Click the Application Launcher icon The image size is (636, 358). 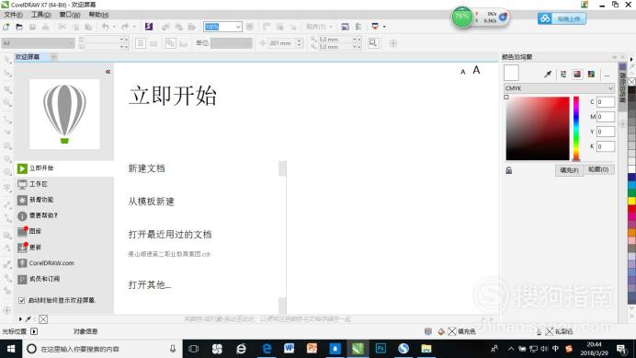[375, 27]
